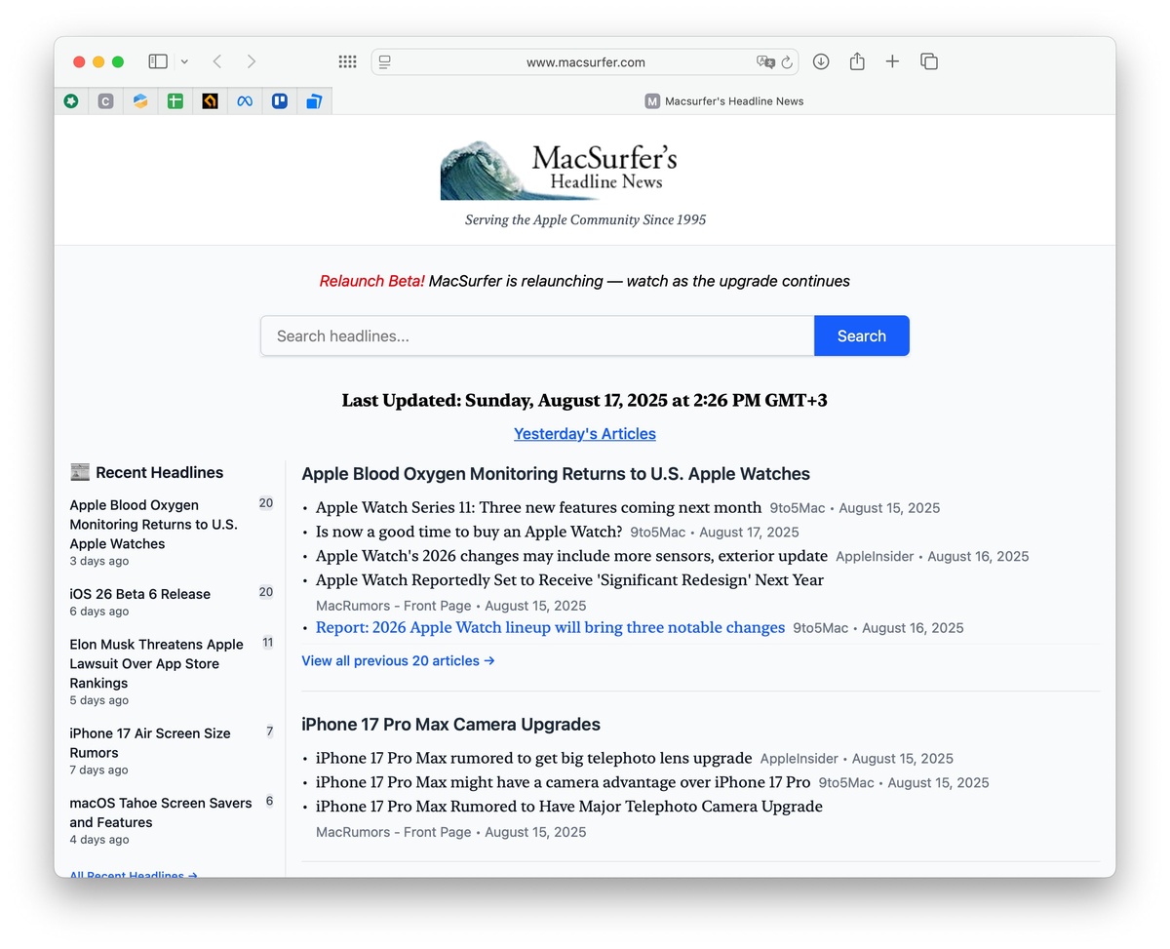Click the Last Updated Sunday, August 17 text
This screenshot has height=949, width=1170.
[x=585, y=400]
